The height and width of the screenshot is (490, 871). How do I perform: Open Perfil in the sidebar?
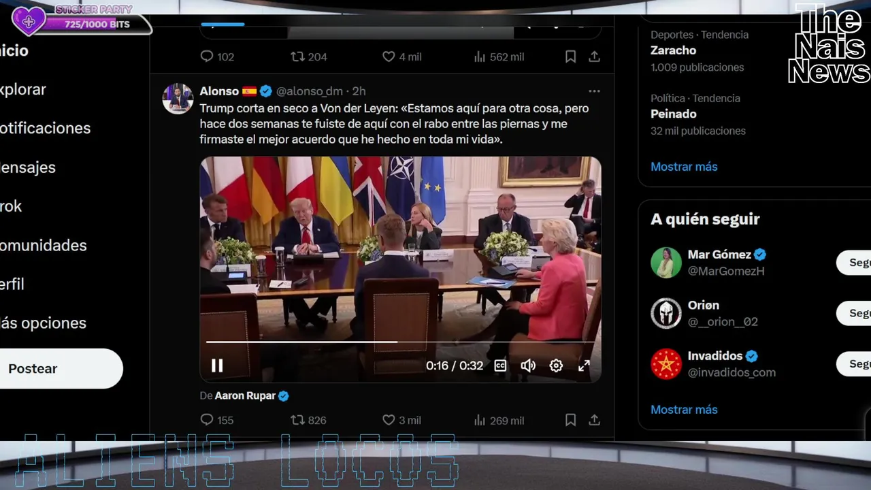pos(12,284)
